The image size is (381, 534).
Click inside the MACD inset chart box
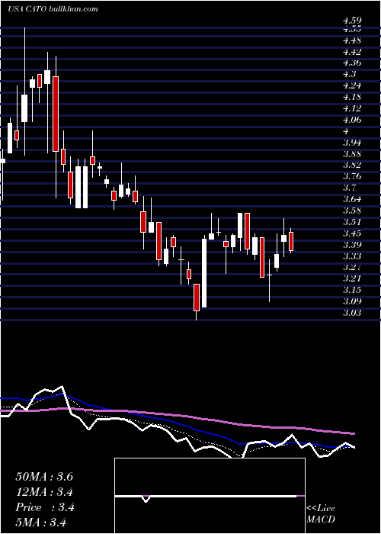coord(210,496)
